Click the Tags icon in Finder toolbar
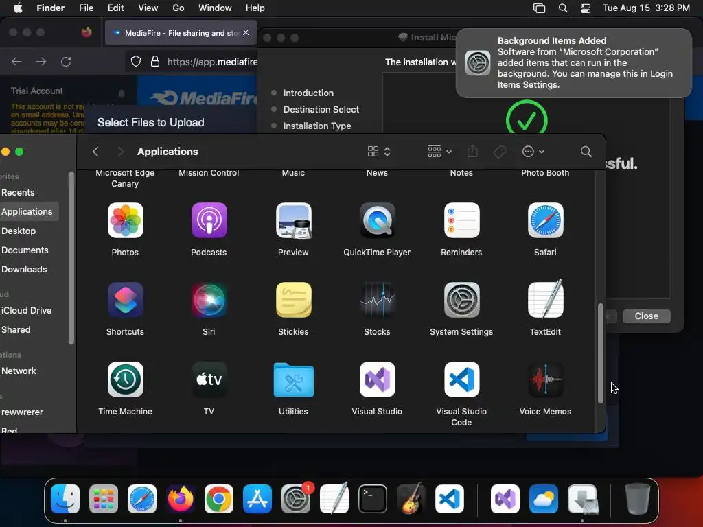Viewport: 703px width, 527px height. coord(500,152)
